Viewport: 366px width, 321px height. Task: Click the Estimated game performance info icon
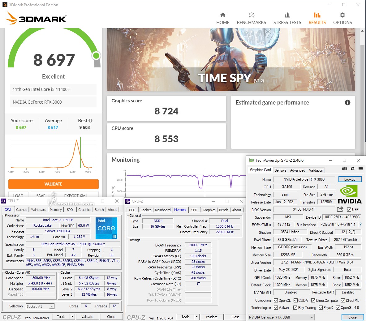click(347, 102)
